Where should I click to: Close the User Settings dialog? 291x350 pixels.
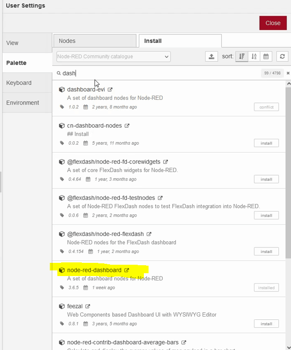click(x=273, y=23)
